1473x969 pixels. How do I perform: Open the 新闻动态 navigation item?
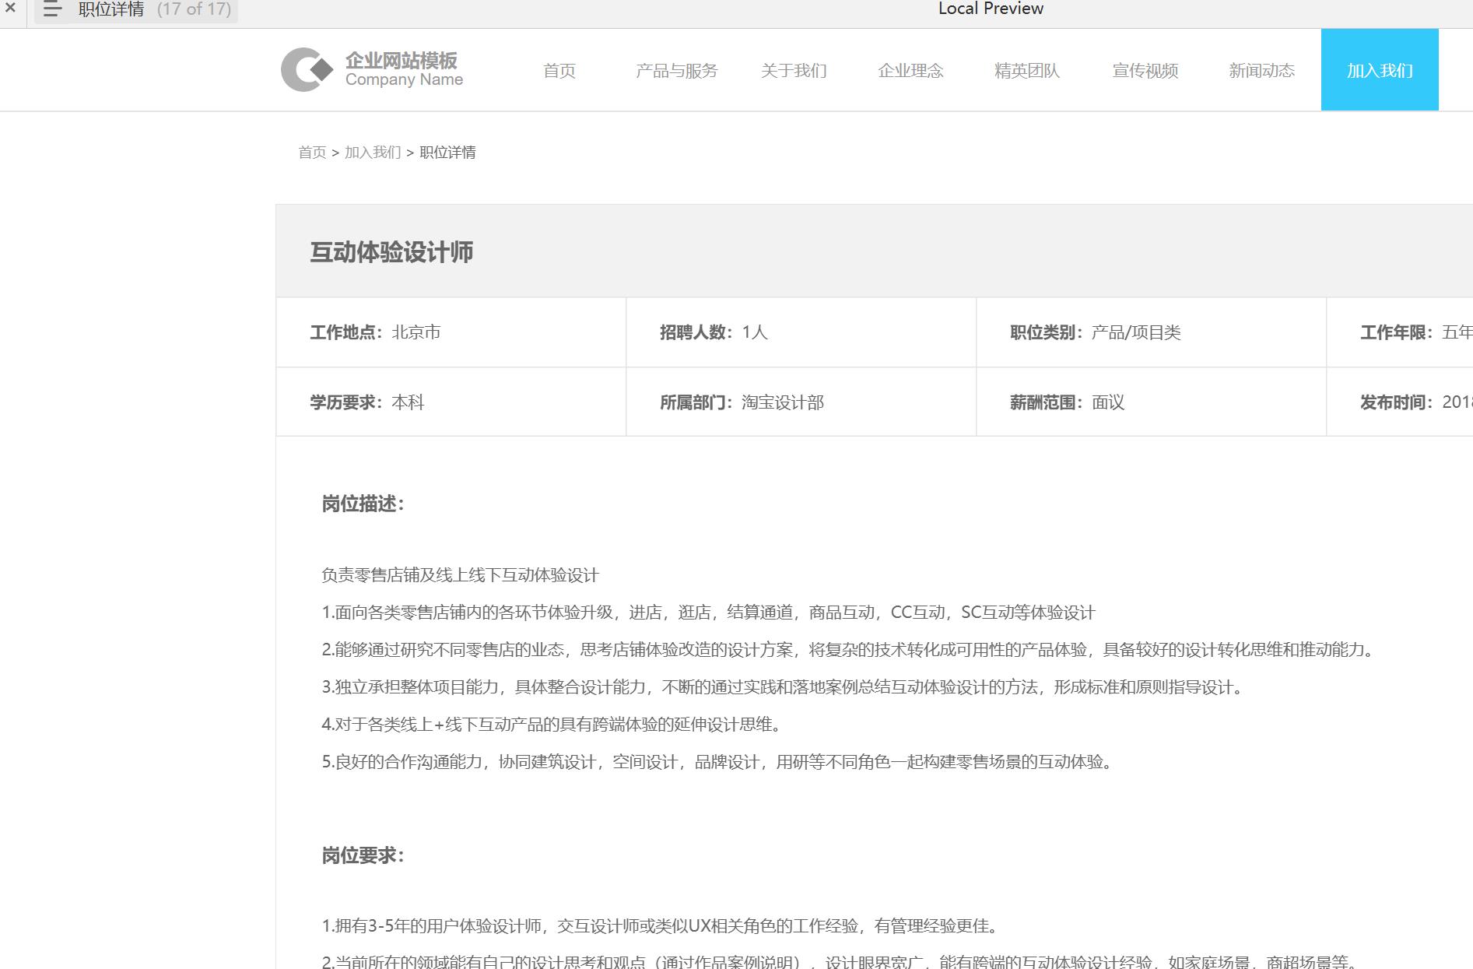click(x=1261, y=71)
